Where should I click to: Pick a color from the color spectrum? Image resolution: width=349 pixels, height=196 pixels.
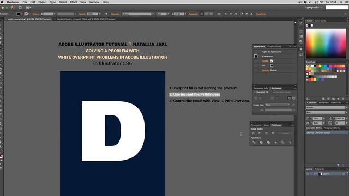tap(326, 44)
